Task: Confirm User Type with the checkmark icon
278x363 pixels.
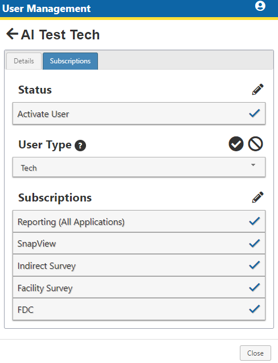Action: pyautogui.click(x=236, y=144)
